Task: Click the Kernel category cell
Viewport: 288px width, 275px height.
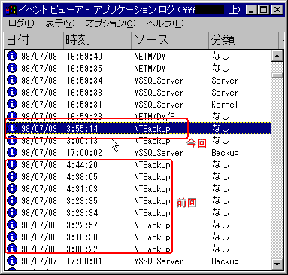Action: pos(225,105)
